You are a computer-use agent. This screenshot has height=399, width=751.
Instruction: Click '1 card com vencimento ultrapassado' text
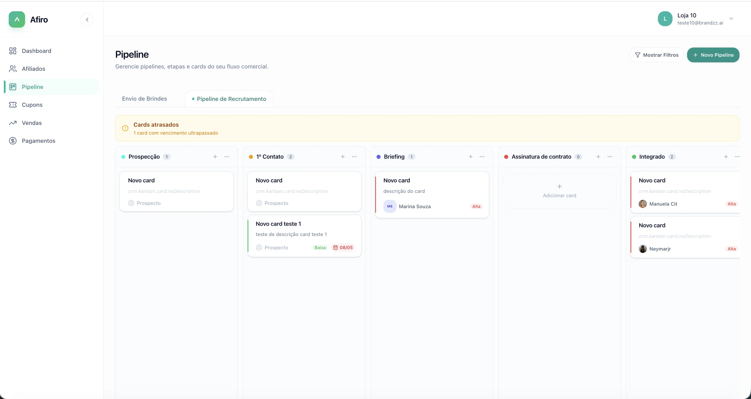(x=176, y=133)
